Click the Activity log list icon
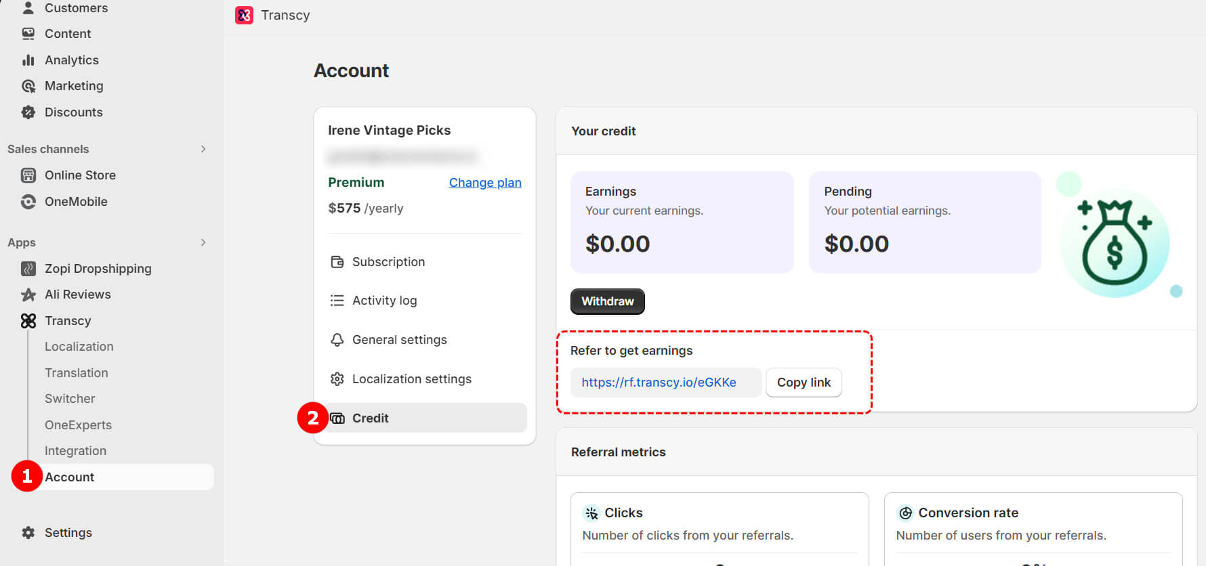Screen dimensions: 1206x566 tap(337, 301)
